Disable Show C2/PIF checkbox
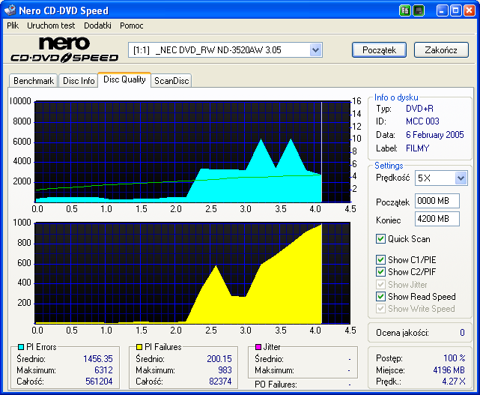480x395 pixels. pyautogui.click(x=380, y=271)
